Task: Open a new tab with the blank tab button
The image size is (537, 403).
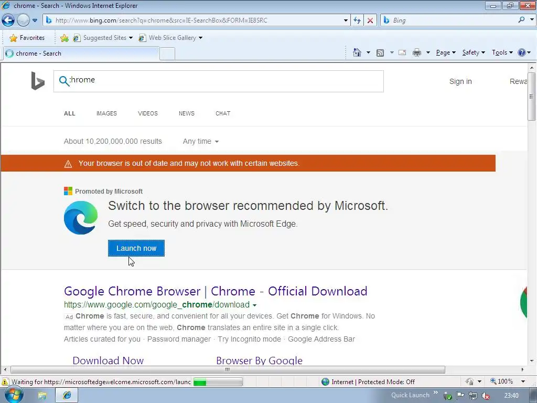Action: coord(167,54)
